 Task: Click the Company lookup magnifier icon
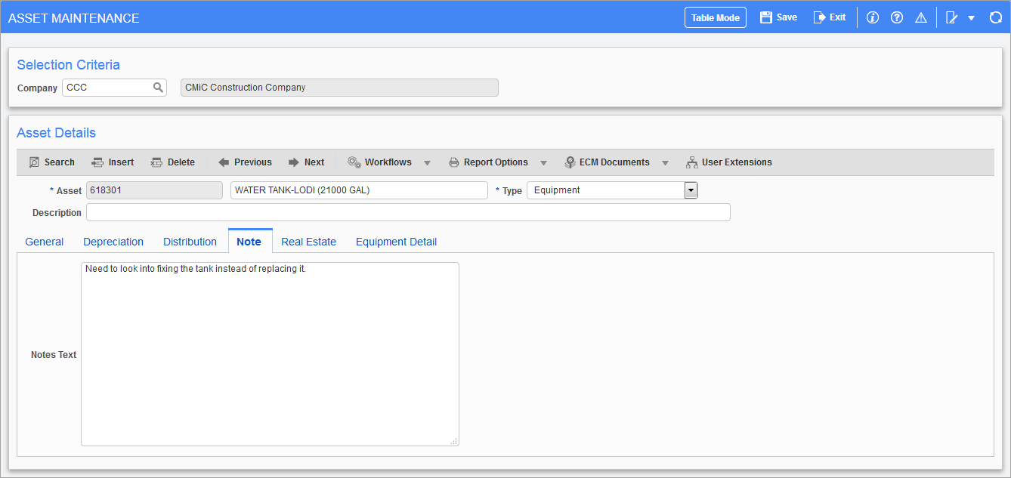coord(158,88)
